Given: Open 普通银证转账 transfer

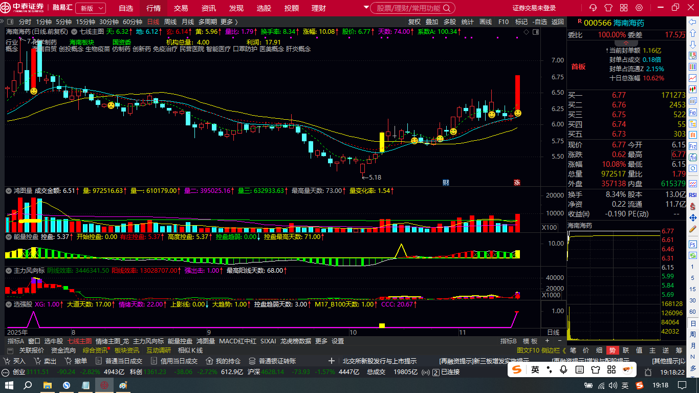Looking at the screenshot, I should pyautogui.click(x=273, y=361).
